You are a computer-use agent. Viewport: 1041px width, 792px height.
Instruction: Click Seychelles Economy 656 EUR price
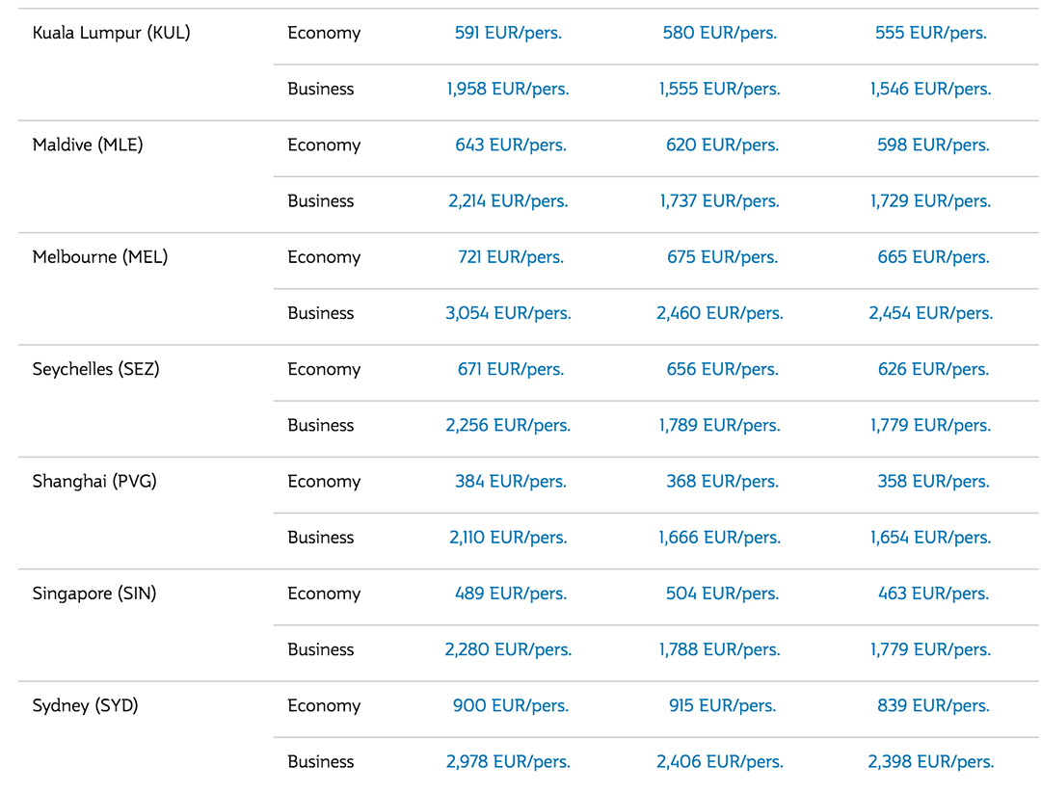tap(722, 369)
